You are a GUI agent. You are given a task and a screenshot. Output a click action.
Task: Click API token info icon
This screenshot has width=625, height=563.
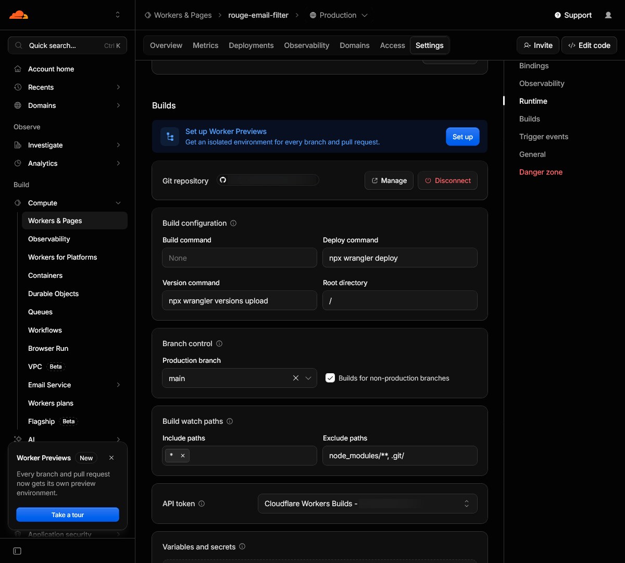(202, 504)
